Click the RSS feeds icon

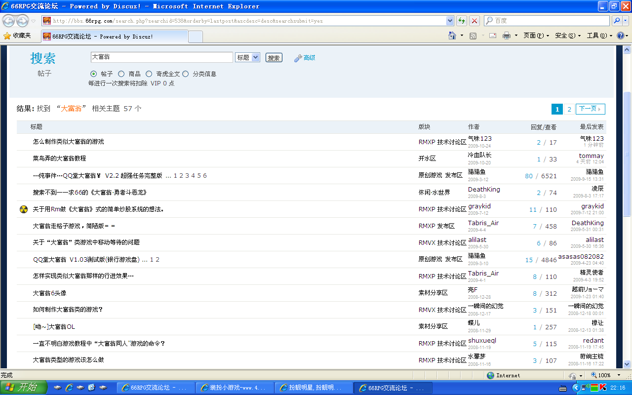pyautogui.click(x=473, y=36)
